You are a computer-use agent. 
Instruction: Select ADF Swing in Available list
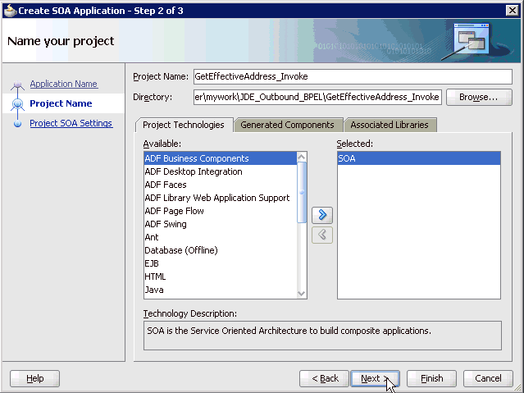click(221, 224)
